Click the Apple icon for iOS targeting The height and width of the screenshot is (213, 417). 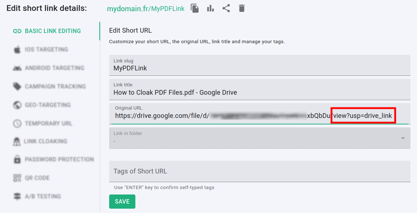click(x=17, y=50)
